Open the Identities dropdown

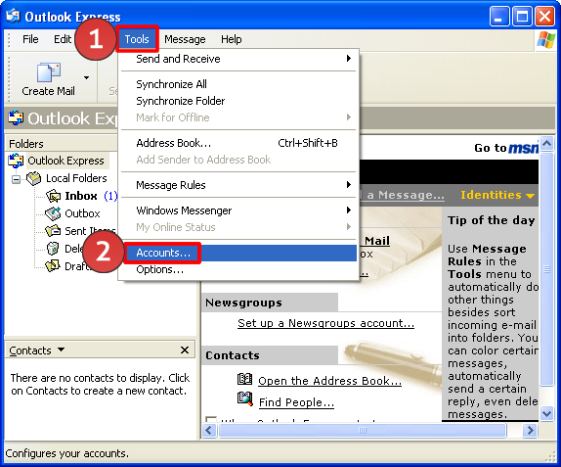[x=497, y=195]
